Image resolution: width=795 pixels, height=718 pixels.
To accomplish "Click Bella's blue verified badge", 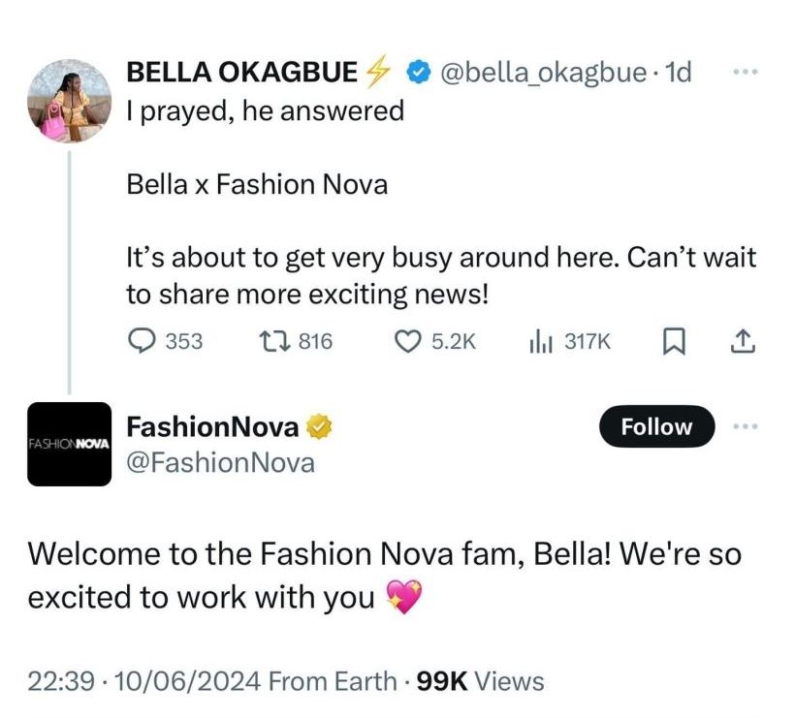I will tap(418, 72).
